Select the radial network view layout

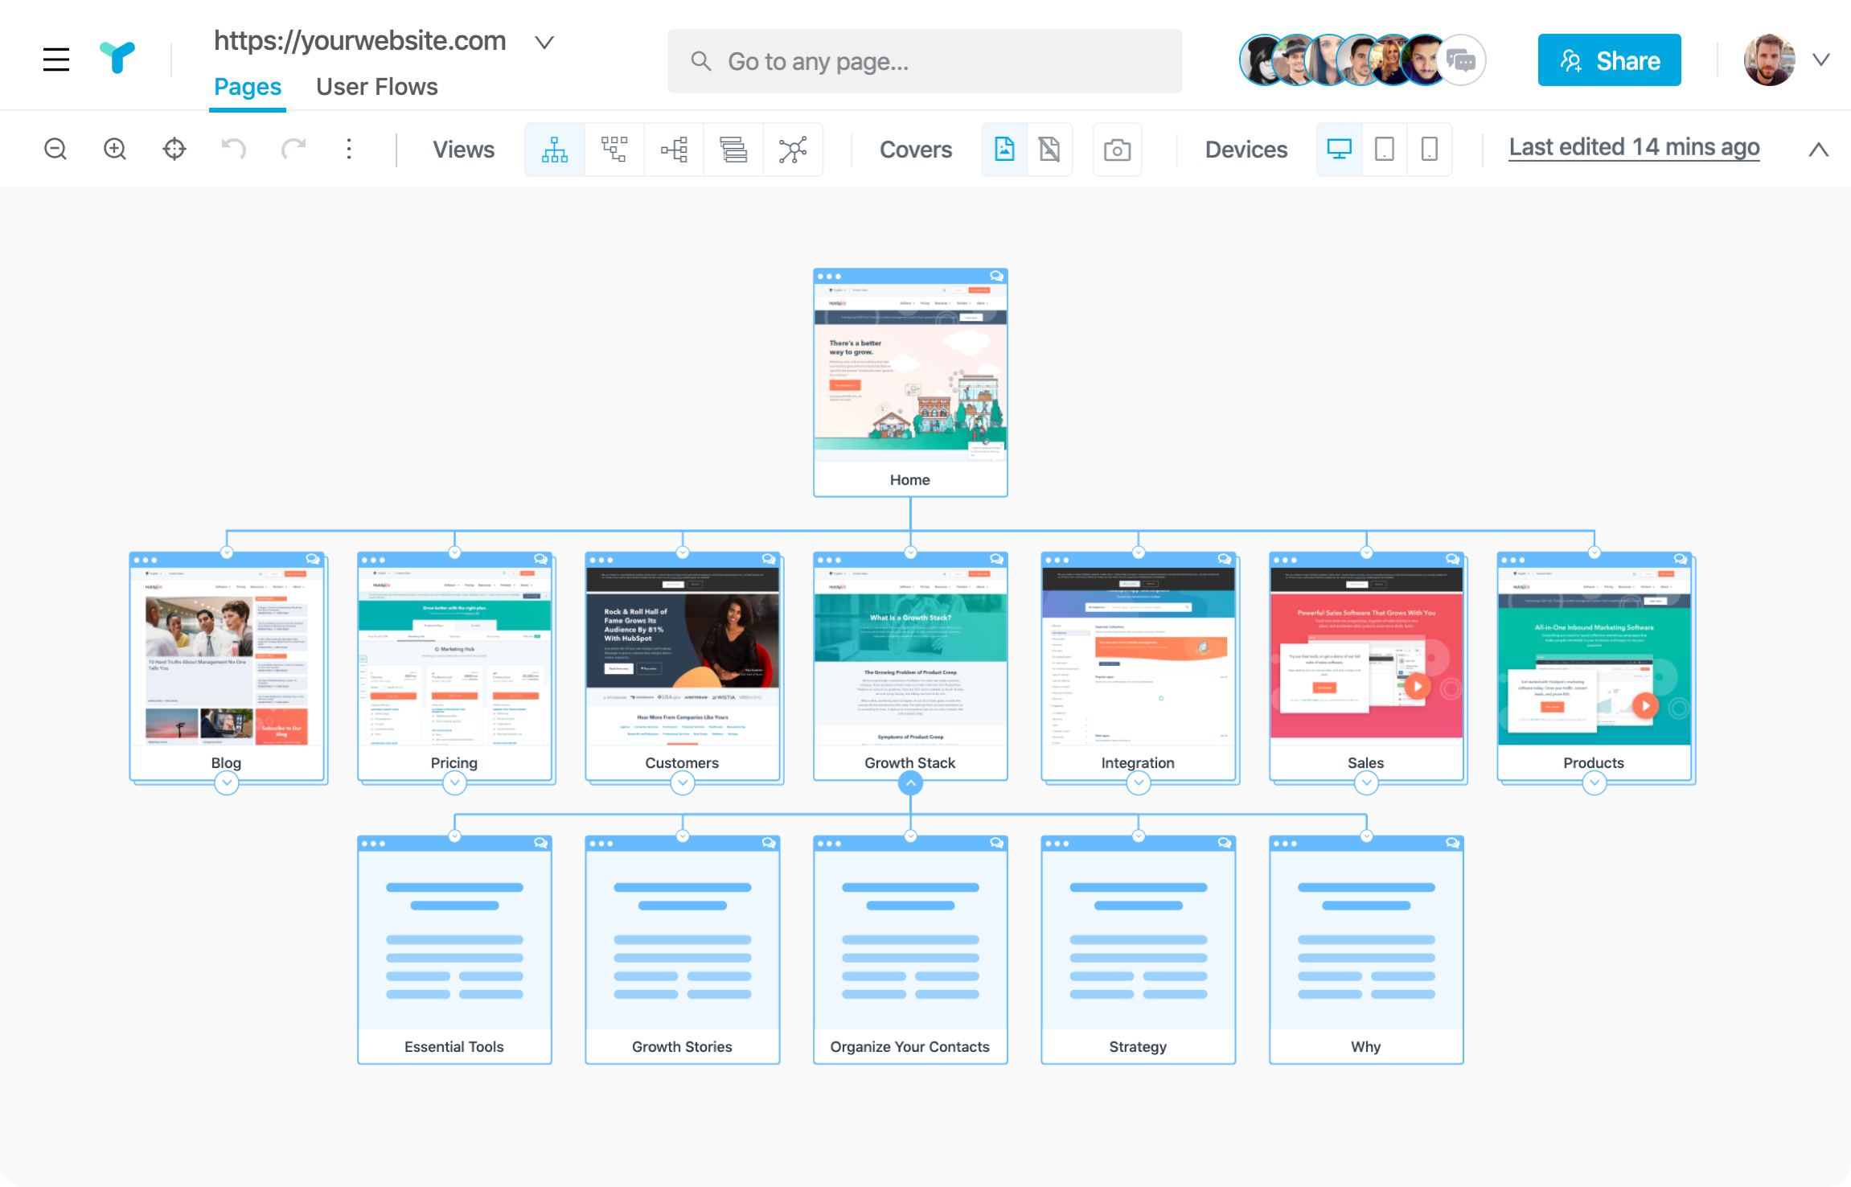coord(793,150)
